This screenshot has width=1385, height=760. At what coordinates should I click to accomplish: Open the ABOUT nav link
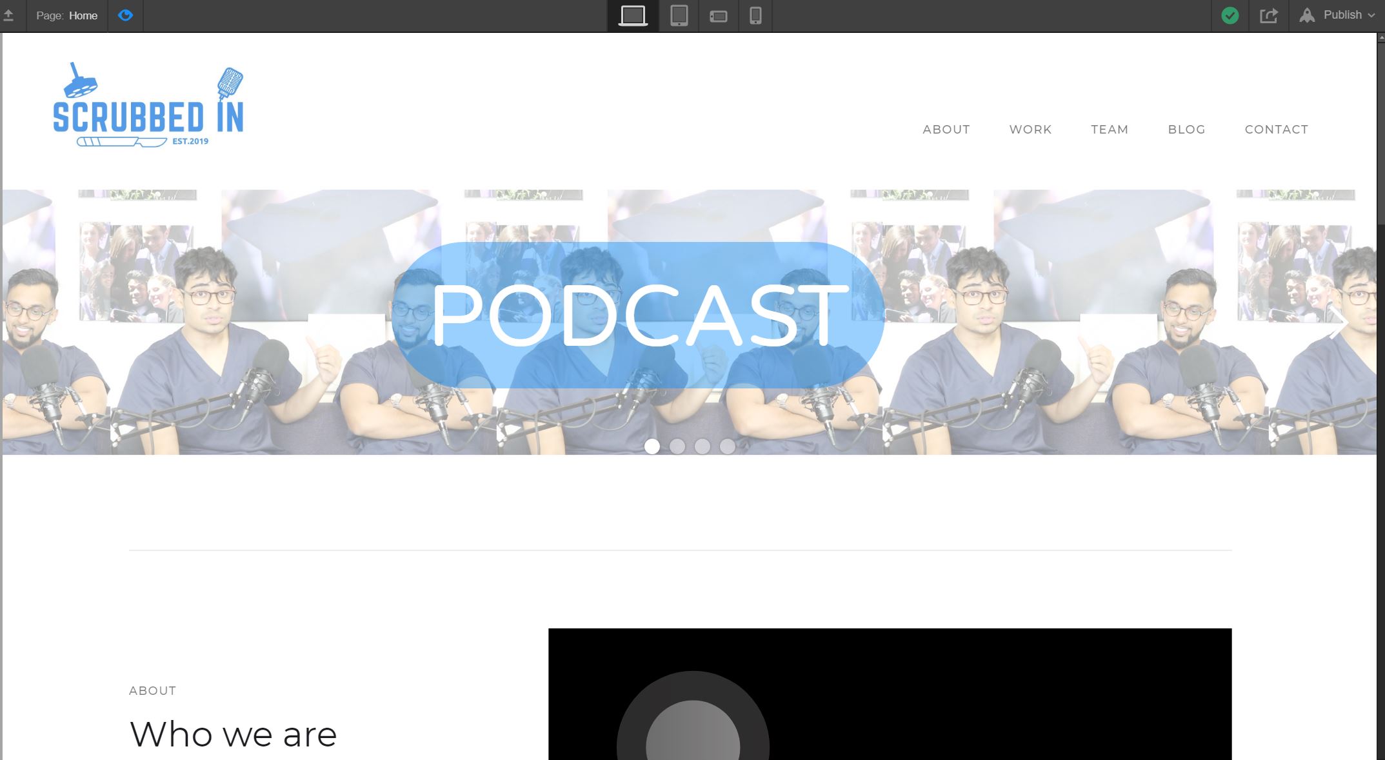click(x=946, y=130)
